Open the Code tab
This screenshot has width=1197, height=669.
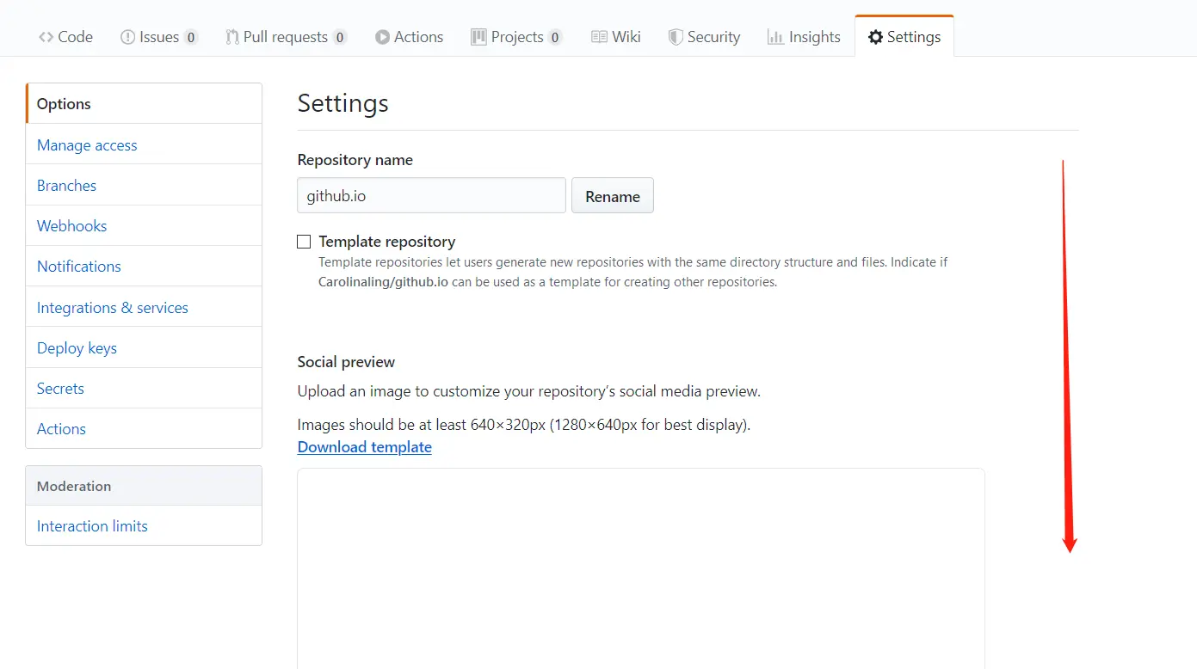point(65,37)
